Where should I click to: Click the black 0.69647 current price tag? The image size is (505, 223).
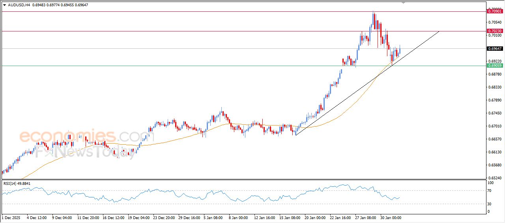495,49
